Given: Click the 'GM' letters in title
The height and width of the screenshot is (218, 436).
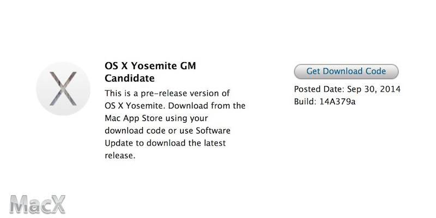Looking at the screenshot, I should coord(188,66).
